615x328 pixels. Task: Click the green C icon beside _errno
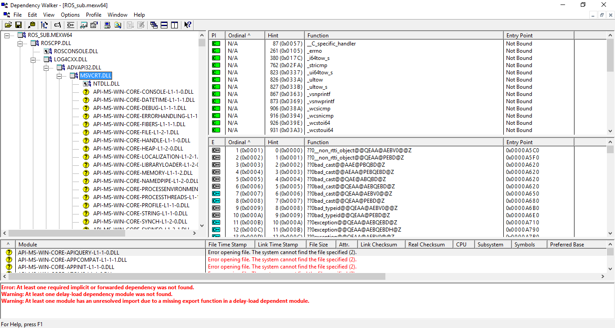(x=216, y=51)
